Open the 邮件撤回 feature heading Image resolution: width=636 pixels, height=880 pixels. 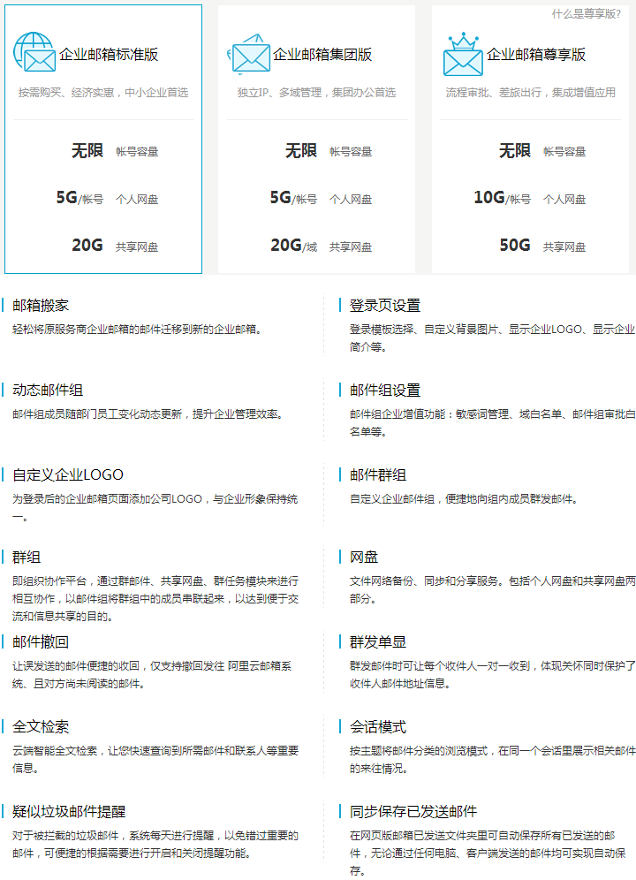tap(41, 641)
